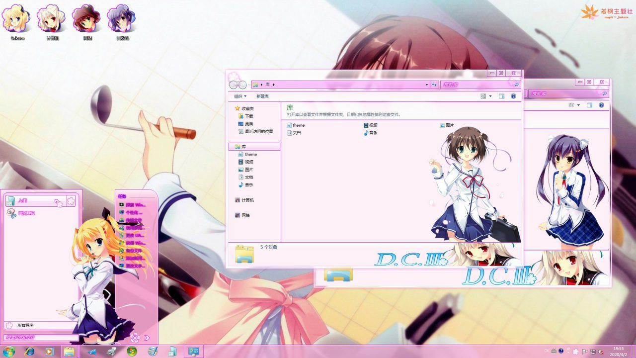The image size is (636, 358).
Task: Select 下载 in the navigation pane
Action: pos(245,116)
